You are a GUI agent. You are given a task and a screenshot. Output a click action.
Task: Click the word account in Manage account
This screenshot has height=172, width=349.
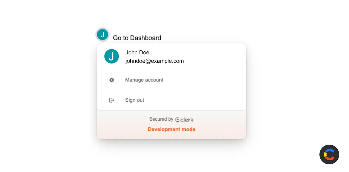[x=154, y=80]
